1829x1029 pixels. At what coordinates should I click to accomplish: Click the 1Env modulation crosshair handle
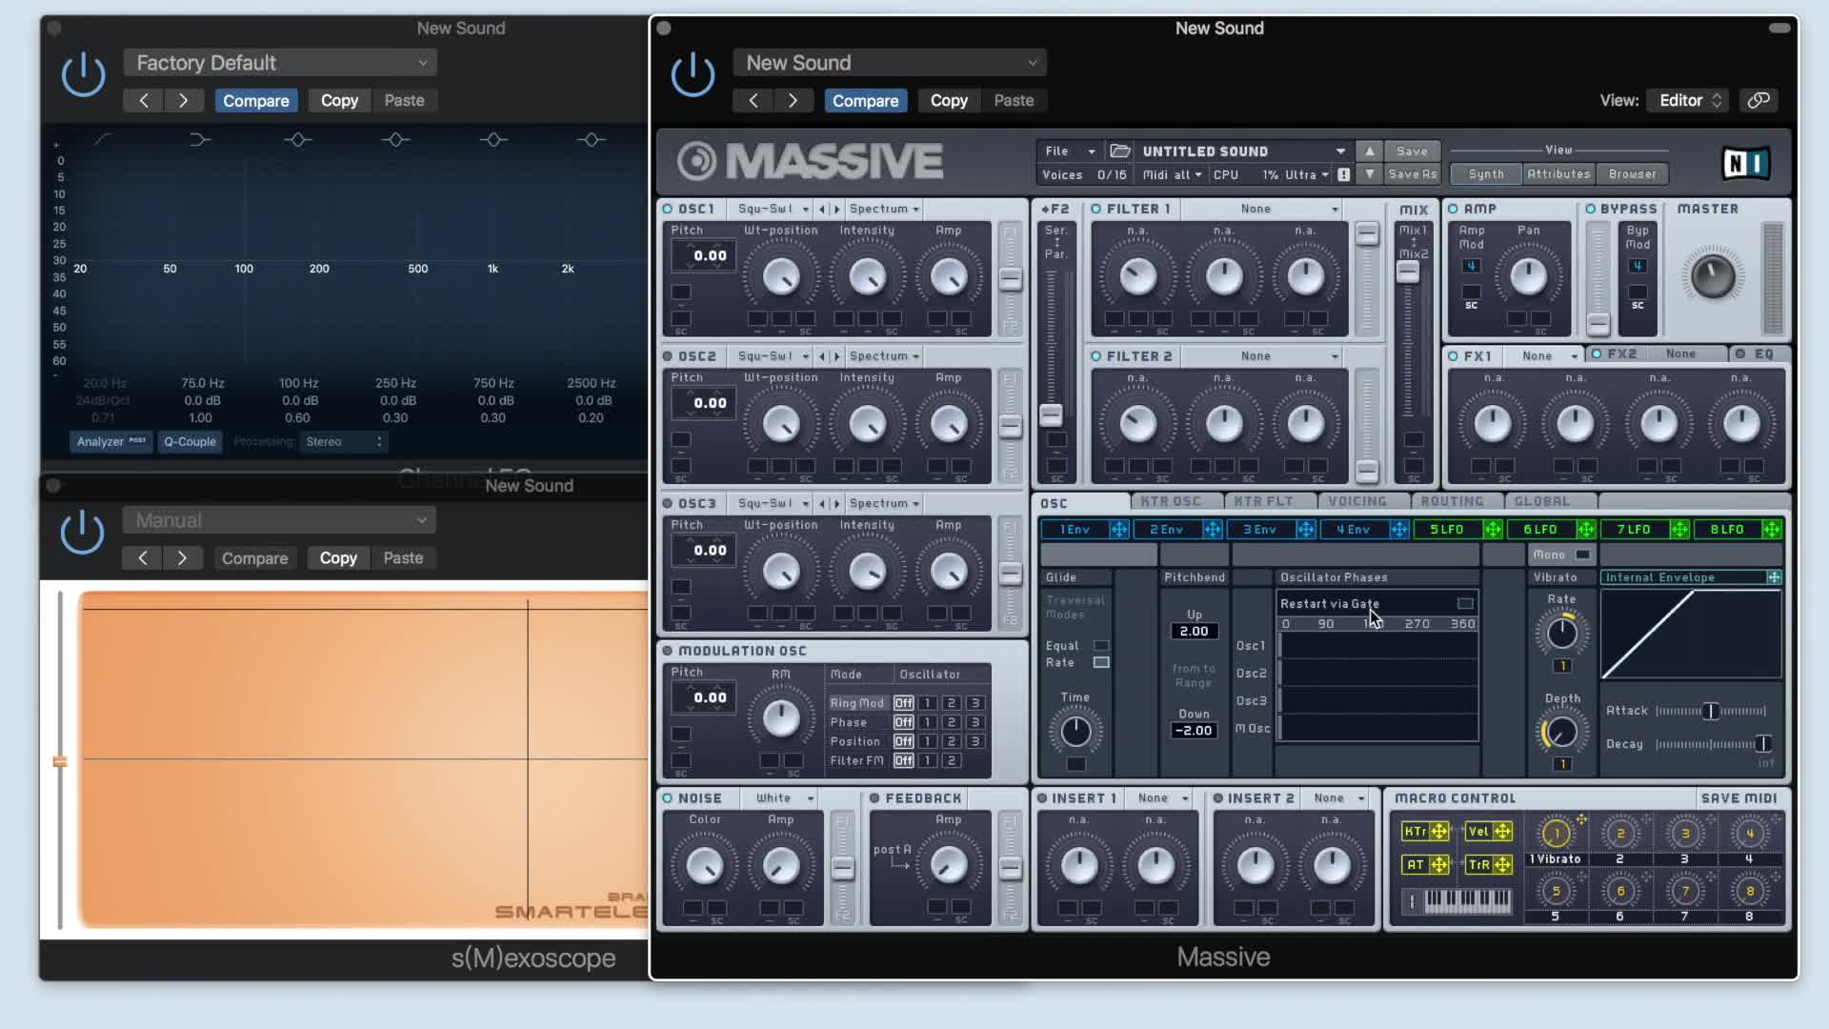pyautogui.click(x=1118, y=529)
